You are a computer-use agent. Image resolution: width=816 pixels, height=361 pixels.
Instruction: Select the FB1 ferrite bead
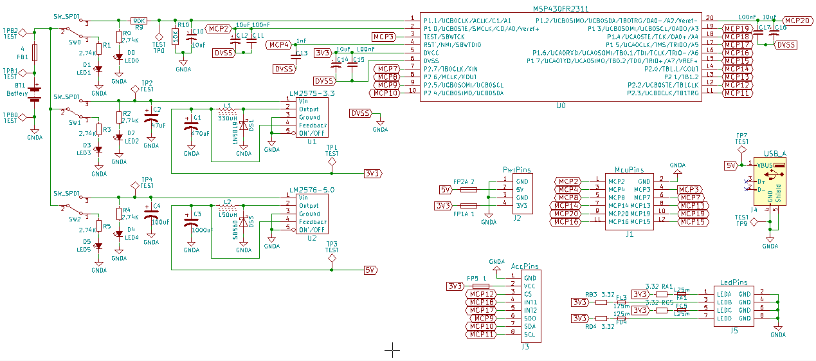pyautogui.click(x=35, y=51)
